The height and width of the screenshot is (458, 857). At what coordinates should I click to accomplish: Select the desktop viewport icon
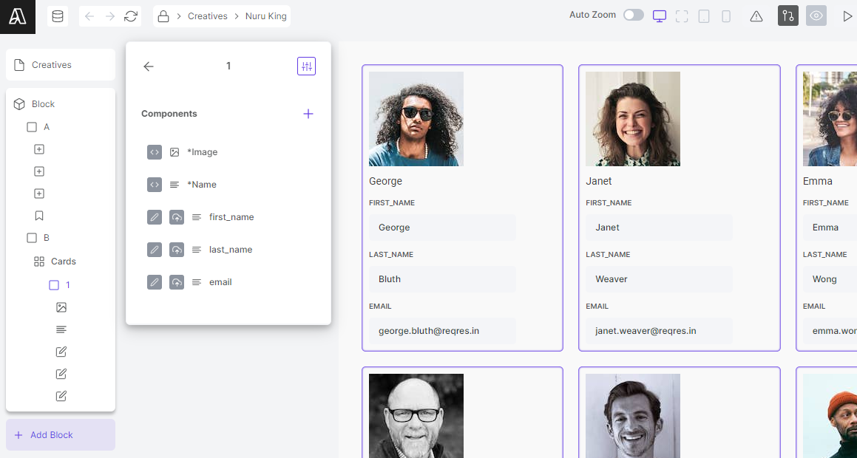coord(660,16)
